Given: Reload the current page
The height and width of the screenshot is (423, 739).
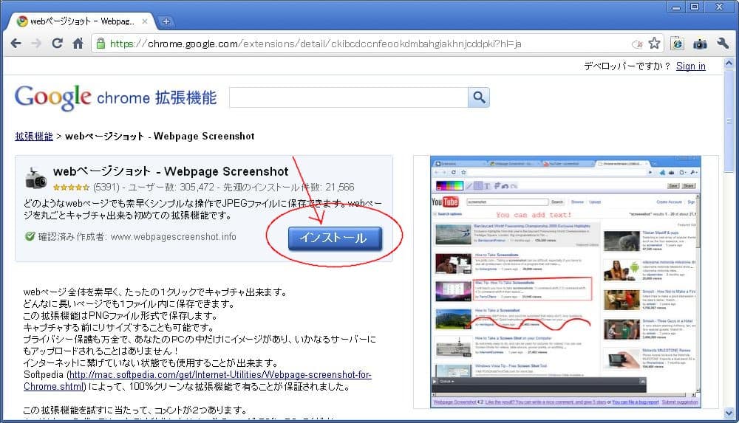Looking at the screenshot, I should pyautogui.click(x=57, y=44).
